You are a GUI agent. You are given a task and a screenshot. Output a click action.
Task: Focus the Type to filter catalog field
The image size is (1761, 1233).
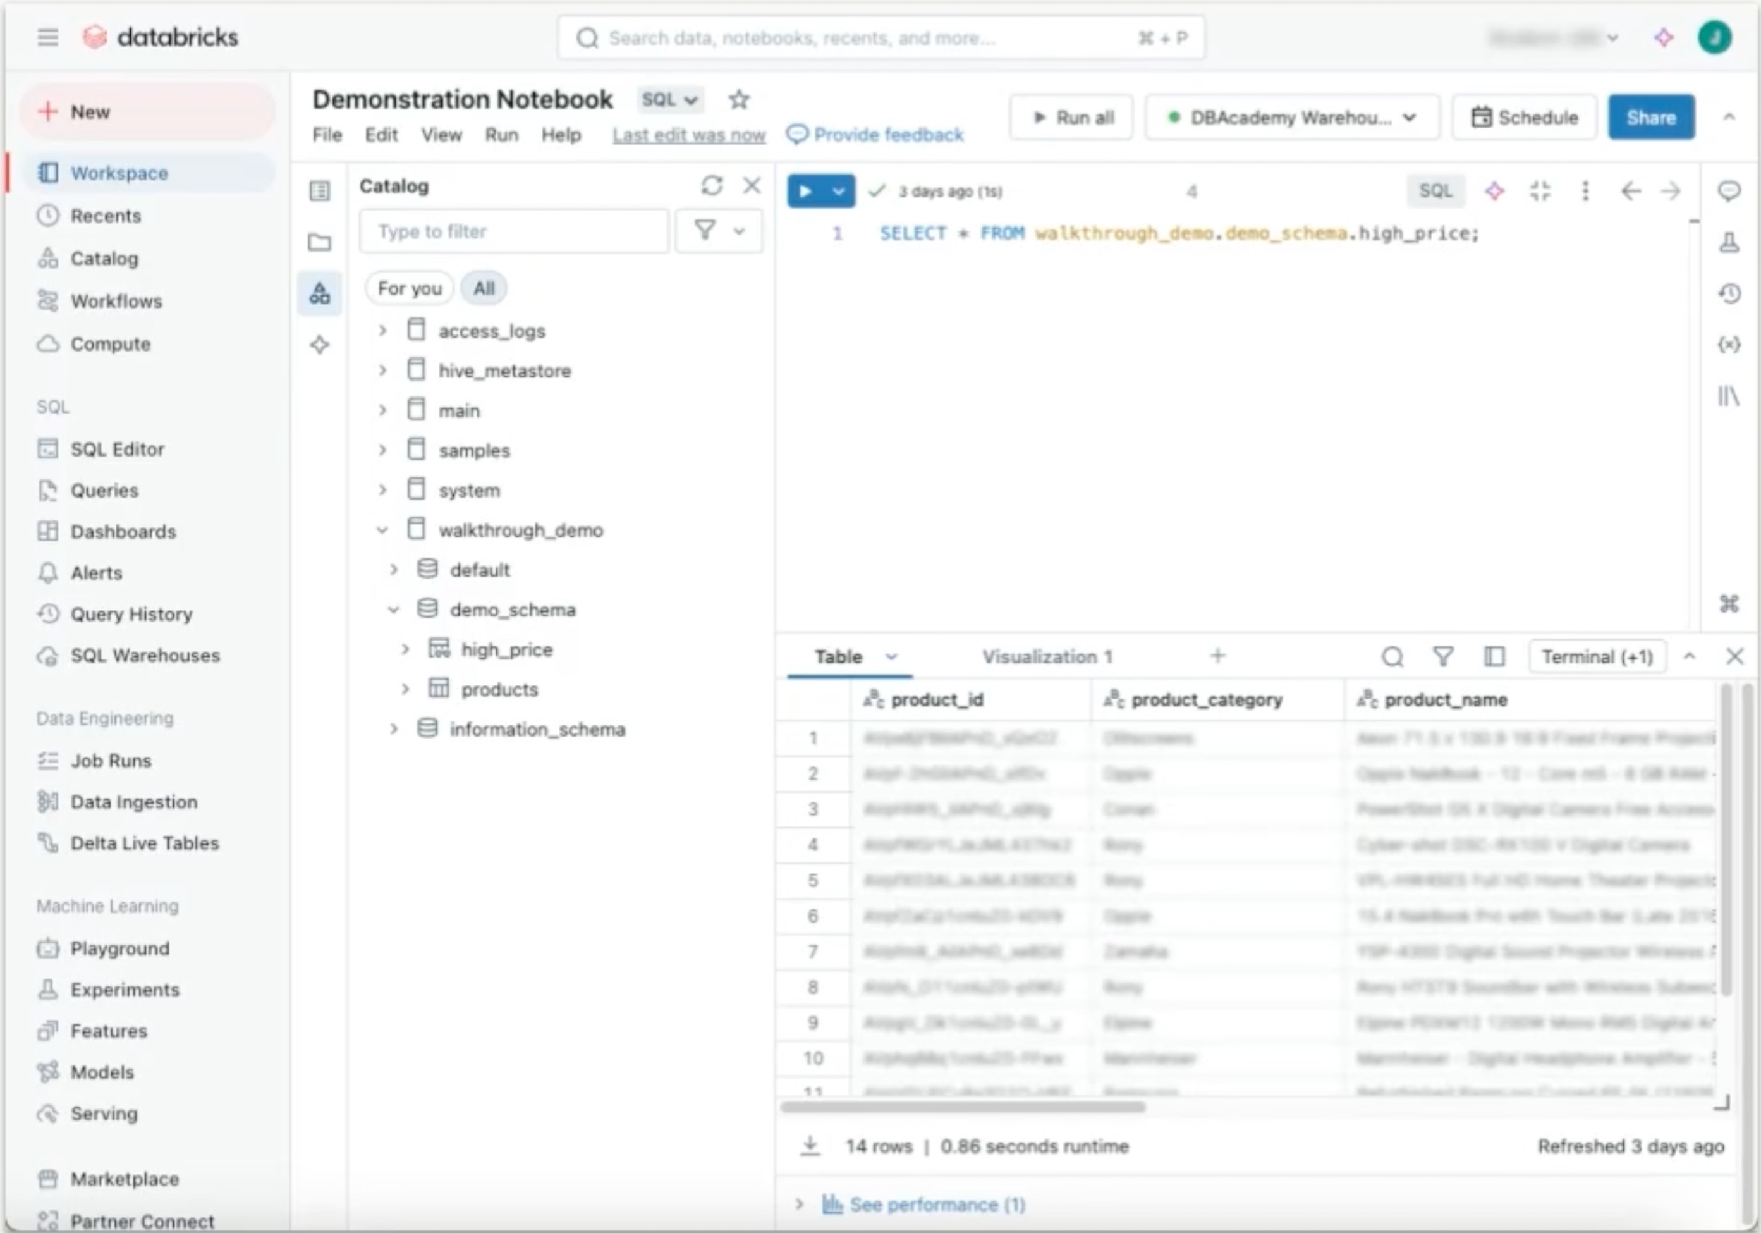point(514,231)
